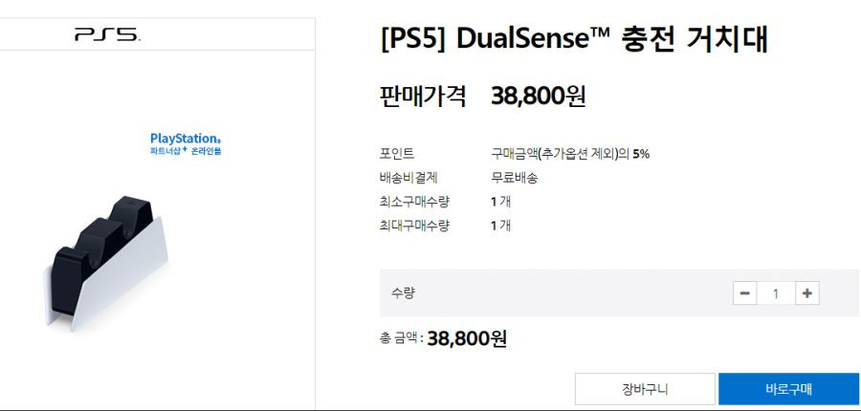Buy now with 바로구매 button
Viewport: 861px width, 411px height.
[x=788, y=389]
